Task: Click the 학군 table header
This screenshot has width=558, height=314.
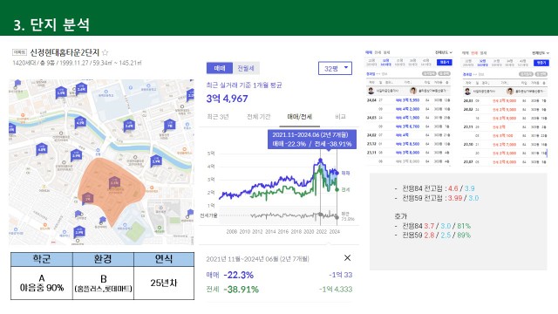Action: 42,260
